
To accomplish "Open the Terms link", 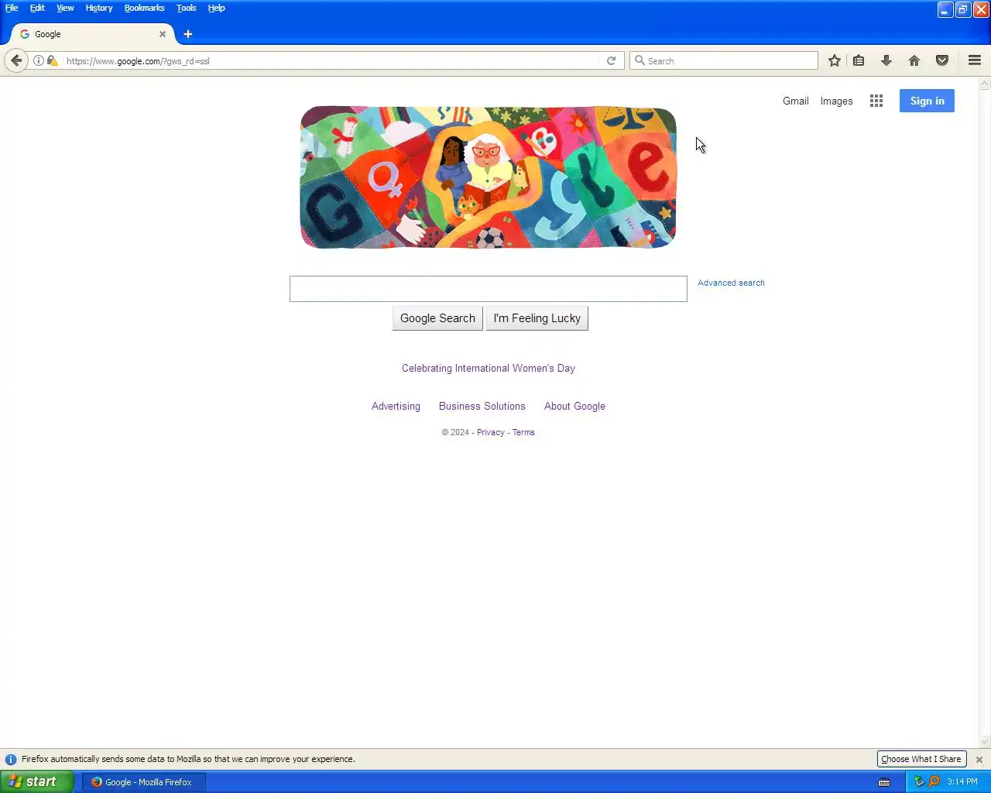I will [x=523, y=432].
